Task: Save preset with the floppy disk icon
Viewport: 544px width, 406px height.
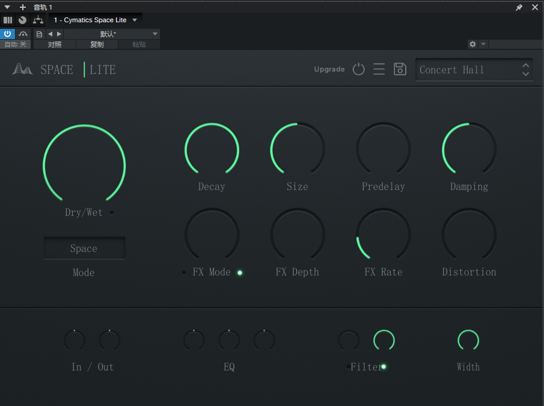Action: pos(400,69)
